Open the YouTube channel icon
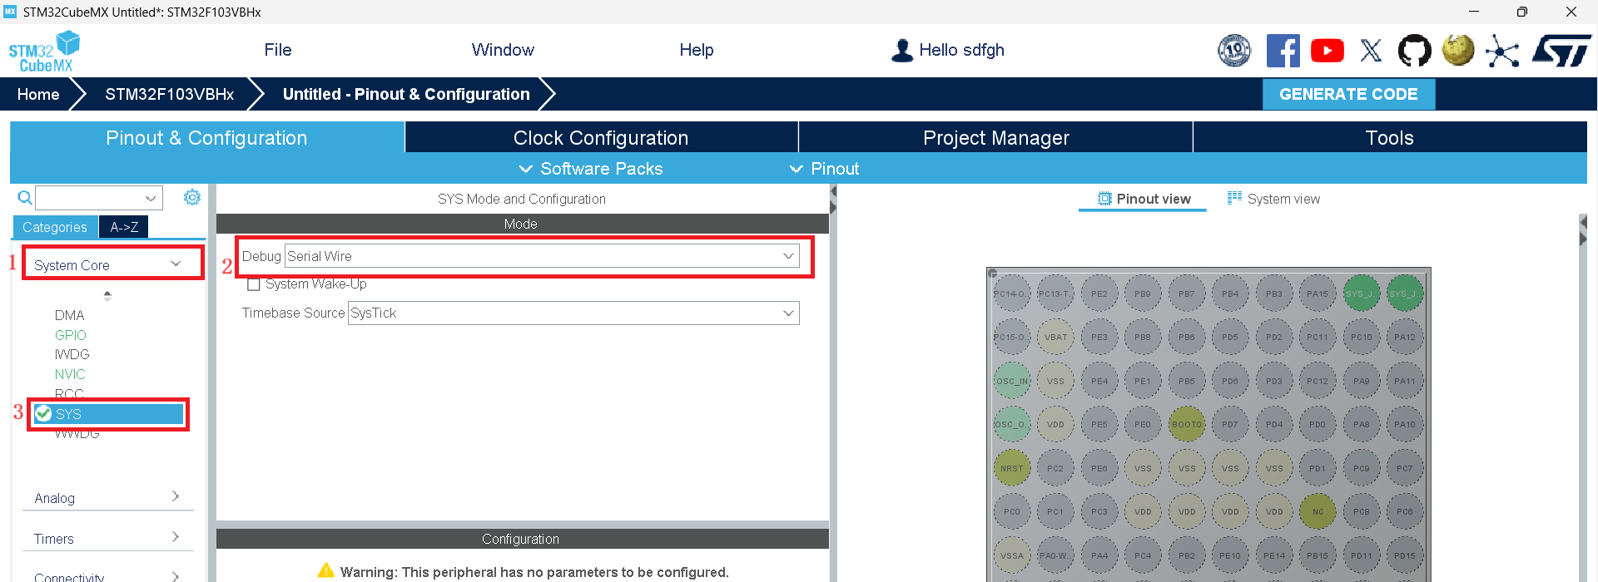Screen dimensions: 1598x582 (1327, 51)
